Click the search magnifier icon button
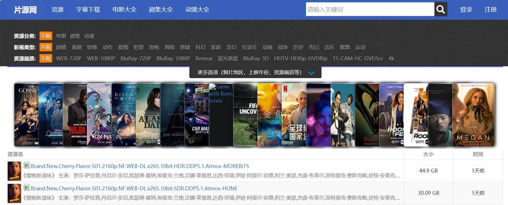508x205 pixels. pyautogui.click(x=441, y=9)
